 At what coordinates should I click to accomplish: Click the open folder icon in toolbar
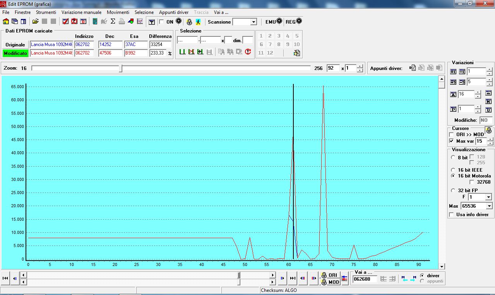tap(36, 22)
